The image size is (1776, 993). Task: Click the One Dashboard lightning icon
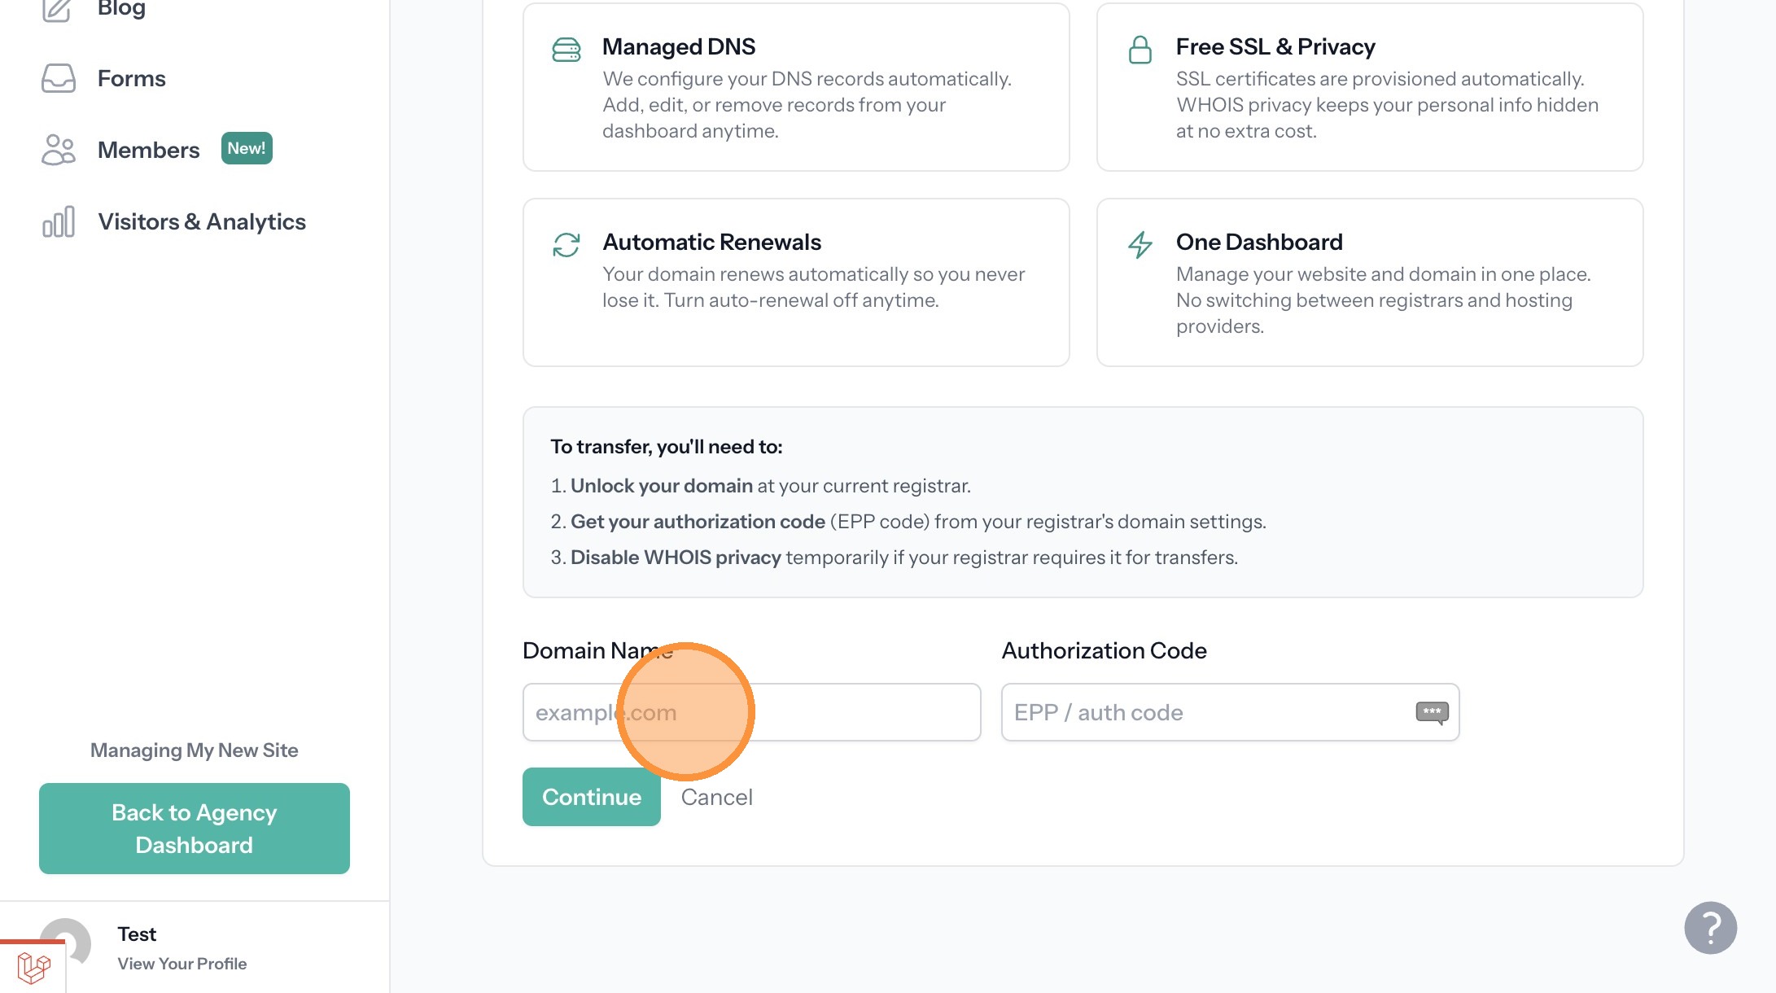point(1140,244)
